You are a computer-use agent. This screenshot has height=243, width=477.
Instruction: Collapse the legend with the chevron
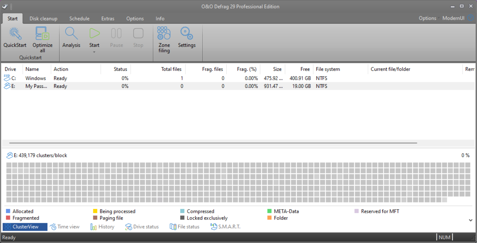tap(471, 220)
